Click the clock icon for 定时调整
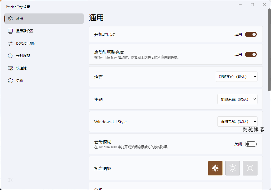Screen dimensions: 271x190 click(x=10, y=56)
